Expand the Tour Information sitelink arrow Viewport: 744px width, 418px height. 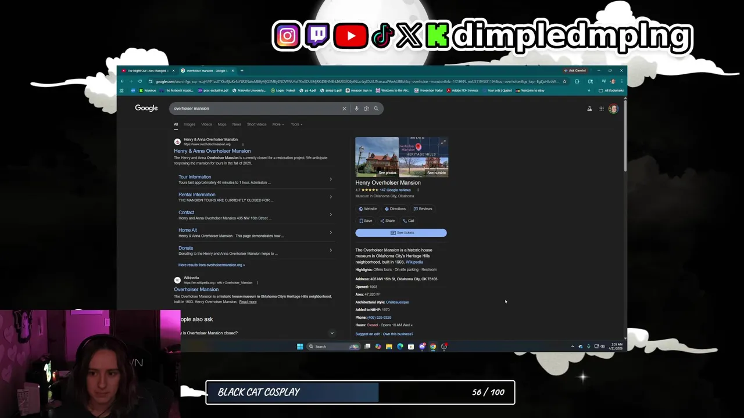point(331,179)
